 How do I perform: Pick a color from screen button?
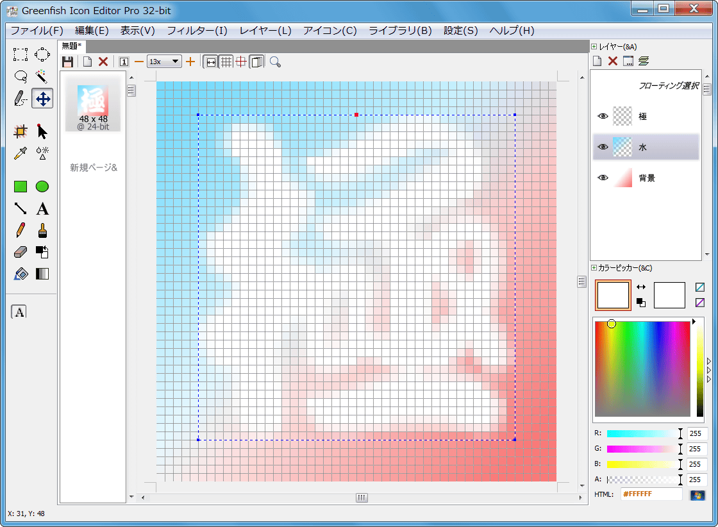coord(697,495)
